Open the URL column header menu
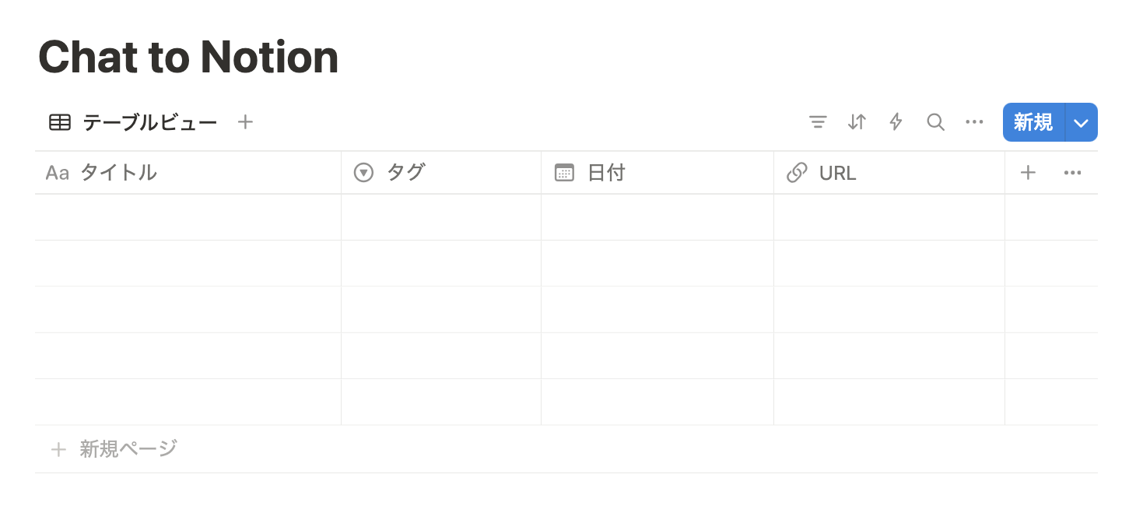Image resolution: width=1136 pixels, height=520 pixels. pos(889,173)
